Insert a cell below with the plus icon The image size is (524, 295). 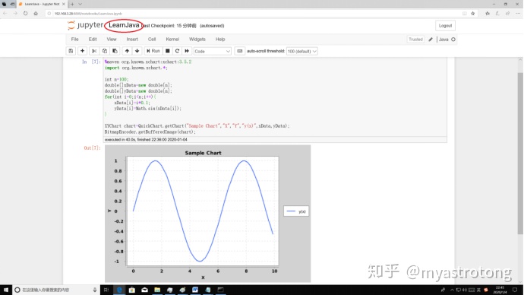[x=82, y=51]
